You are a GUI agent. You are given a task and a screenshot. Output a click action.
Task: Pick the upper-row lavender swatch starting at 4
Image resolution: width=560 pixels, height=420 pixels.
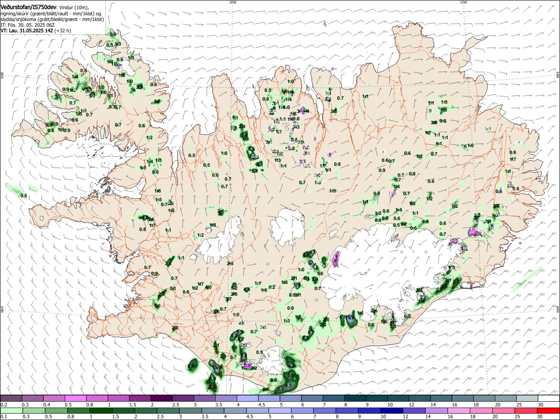pyautogui.click(x=247, y=398)
